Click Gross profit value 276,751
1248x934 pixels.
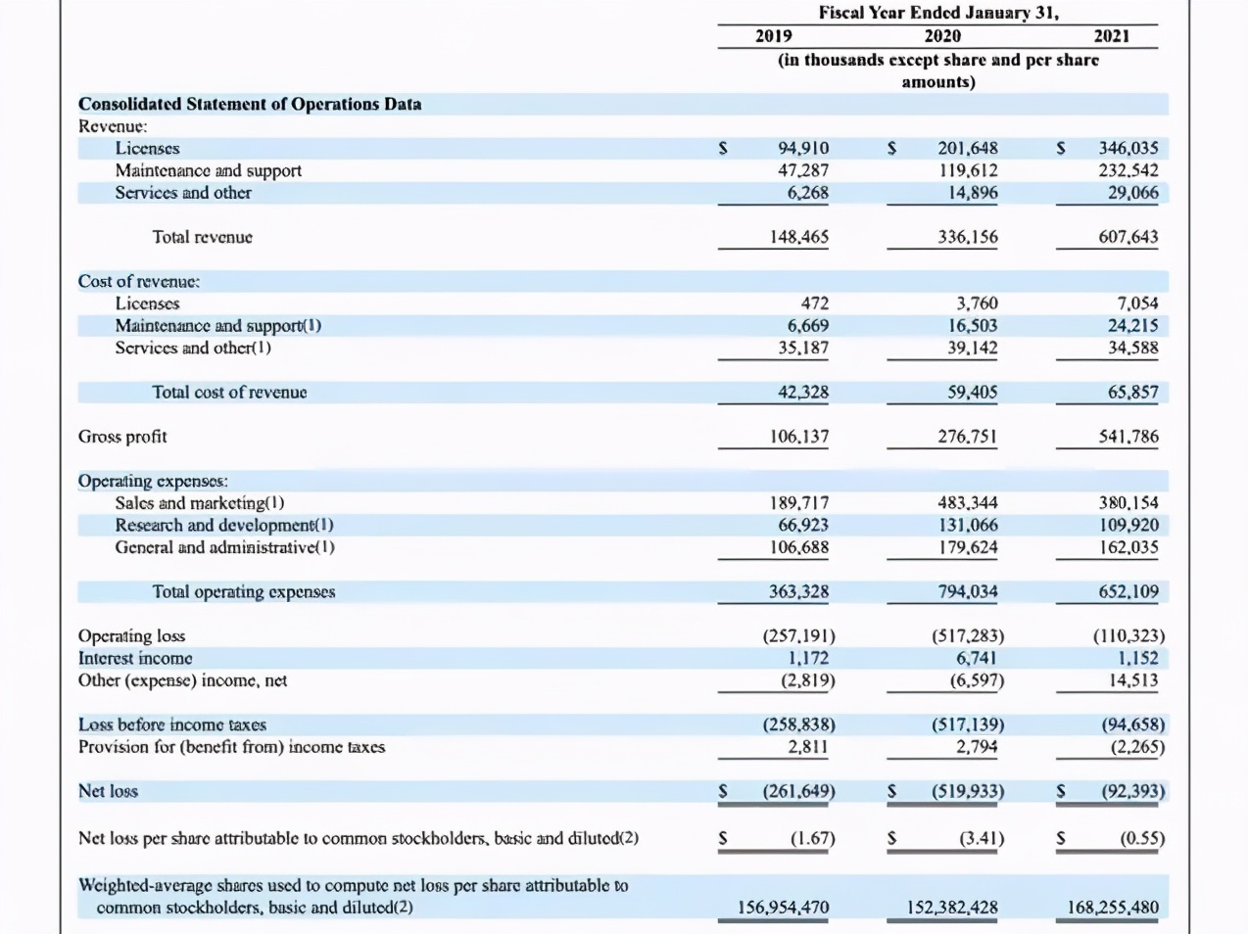click(968, 437)
